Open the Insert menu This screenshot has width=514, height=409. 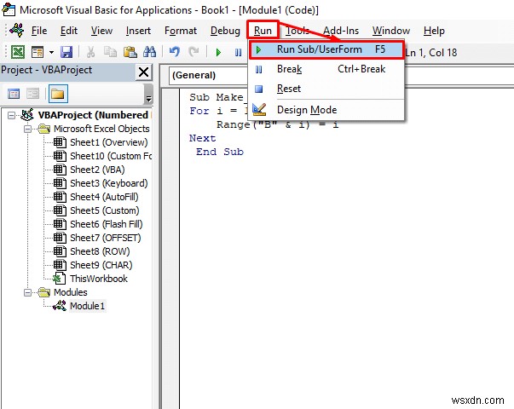click(138, 31)
